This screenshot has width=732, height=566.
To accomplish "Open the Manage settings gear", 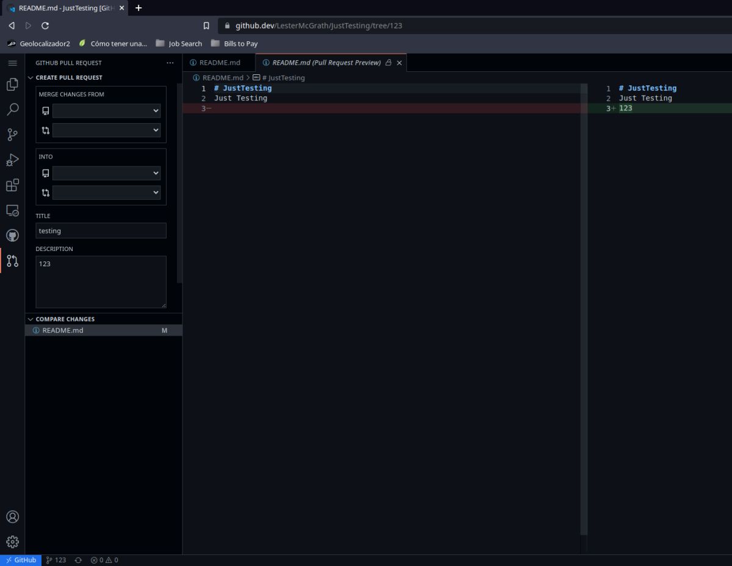I will [12, 542].
